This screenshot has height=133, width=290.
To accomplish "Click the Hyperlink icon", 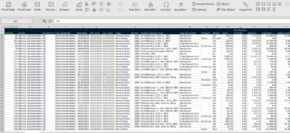I will click(x=245, y=6).
